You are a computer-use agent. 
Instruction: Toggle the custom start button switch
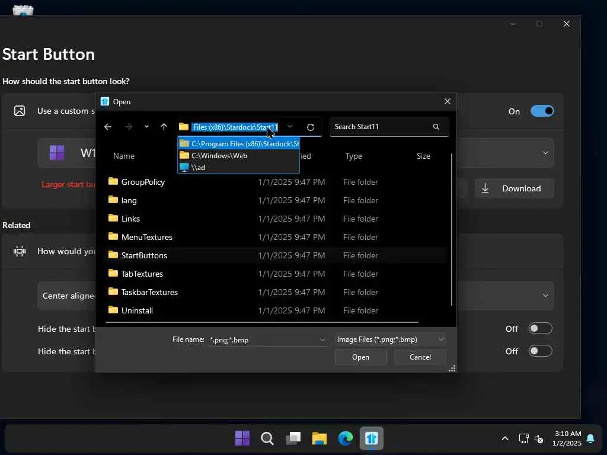(x=542, y=111)
